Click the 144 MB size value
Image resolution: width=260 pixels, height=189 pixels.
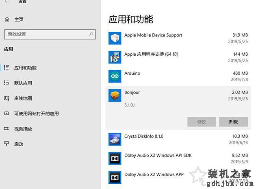240,54
